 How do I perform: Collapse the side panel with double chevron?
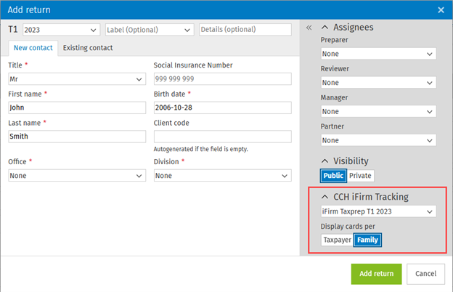(x=309, y=28)
